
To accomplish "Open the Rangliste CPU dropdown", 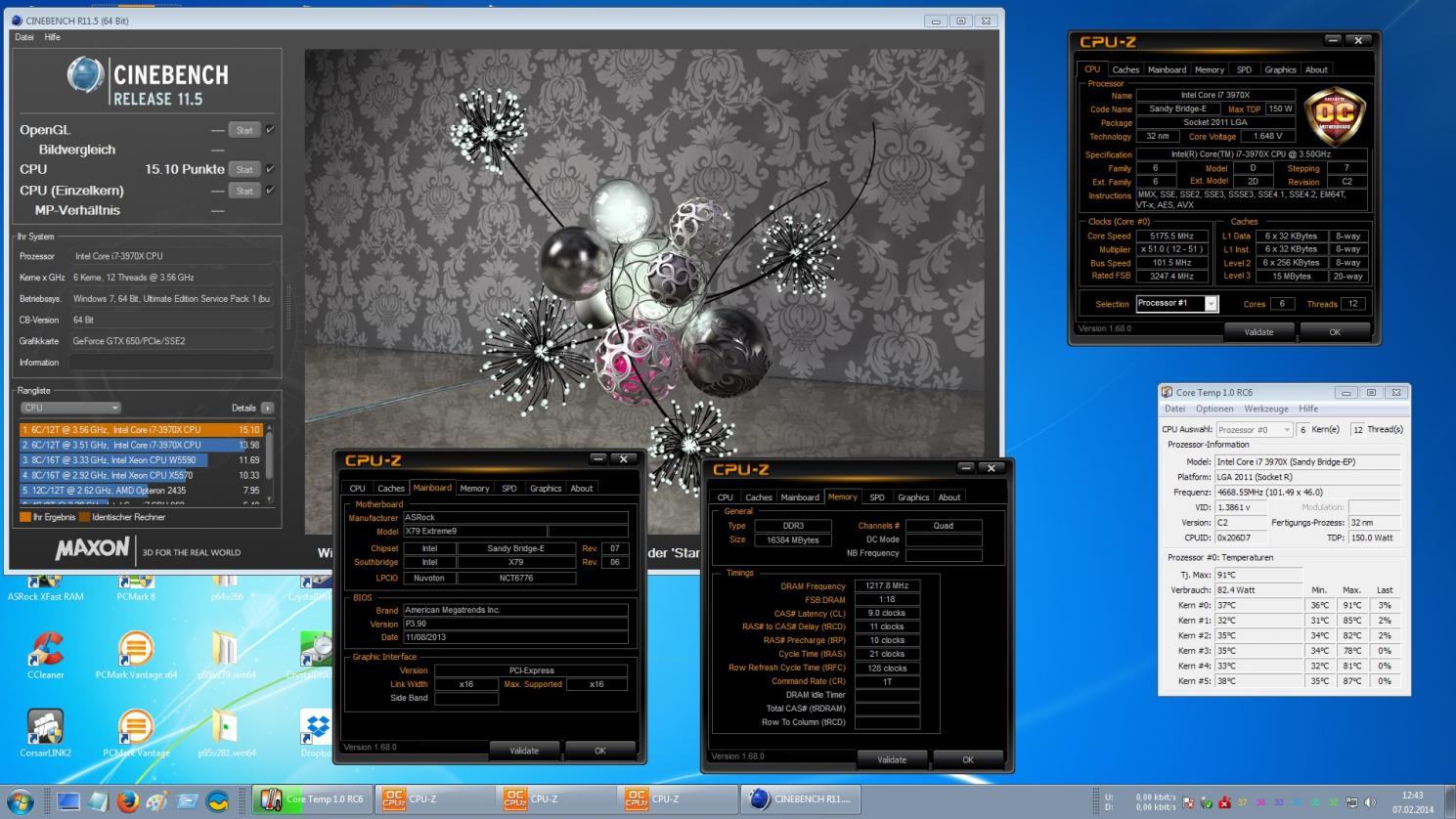I will click(70, 408).
